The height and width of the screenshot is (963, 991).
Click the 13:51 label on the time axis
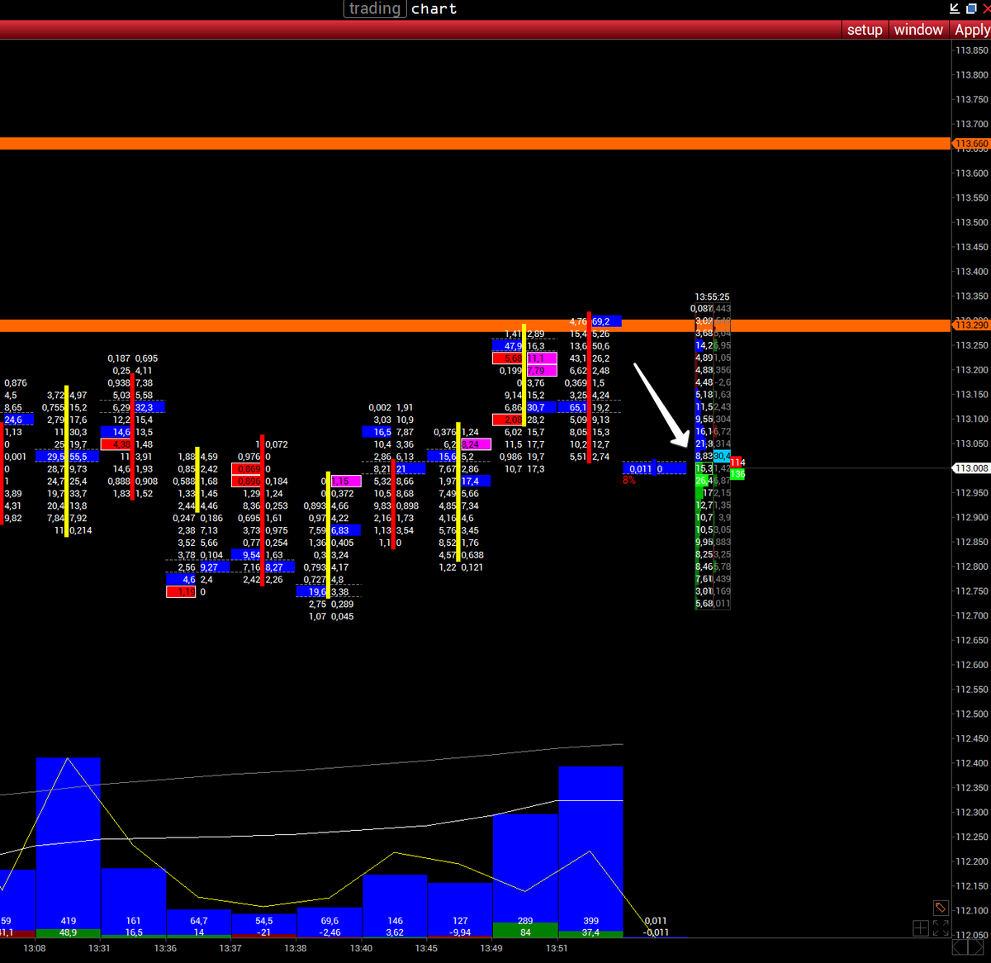(x=556, y=948)
